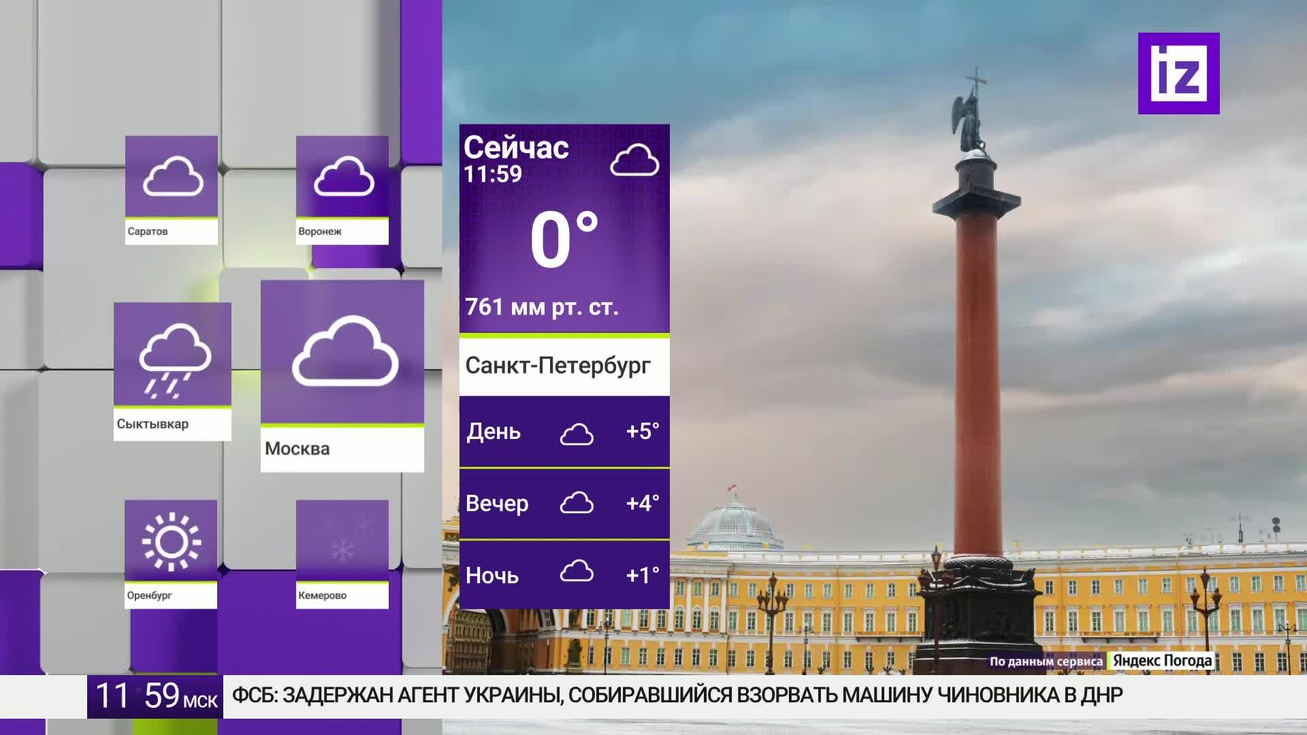Click the ФСБ news ticker headline
Image resolution: width=1307 pixels, height=735 pixels.
(677, 696)
